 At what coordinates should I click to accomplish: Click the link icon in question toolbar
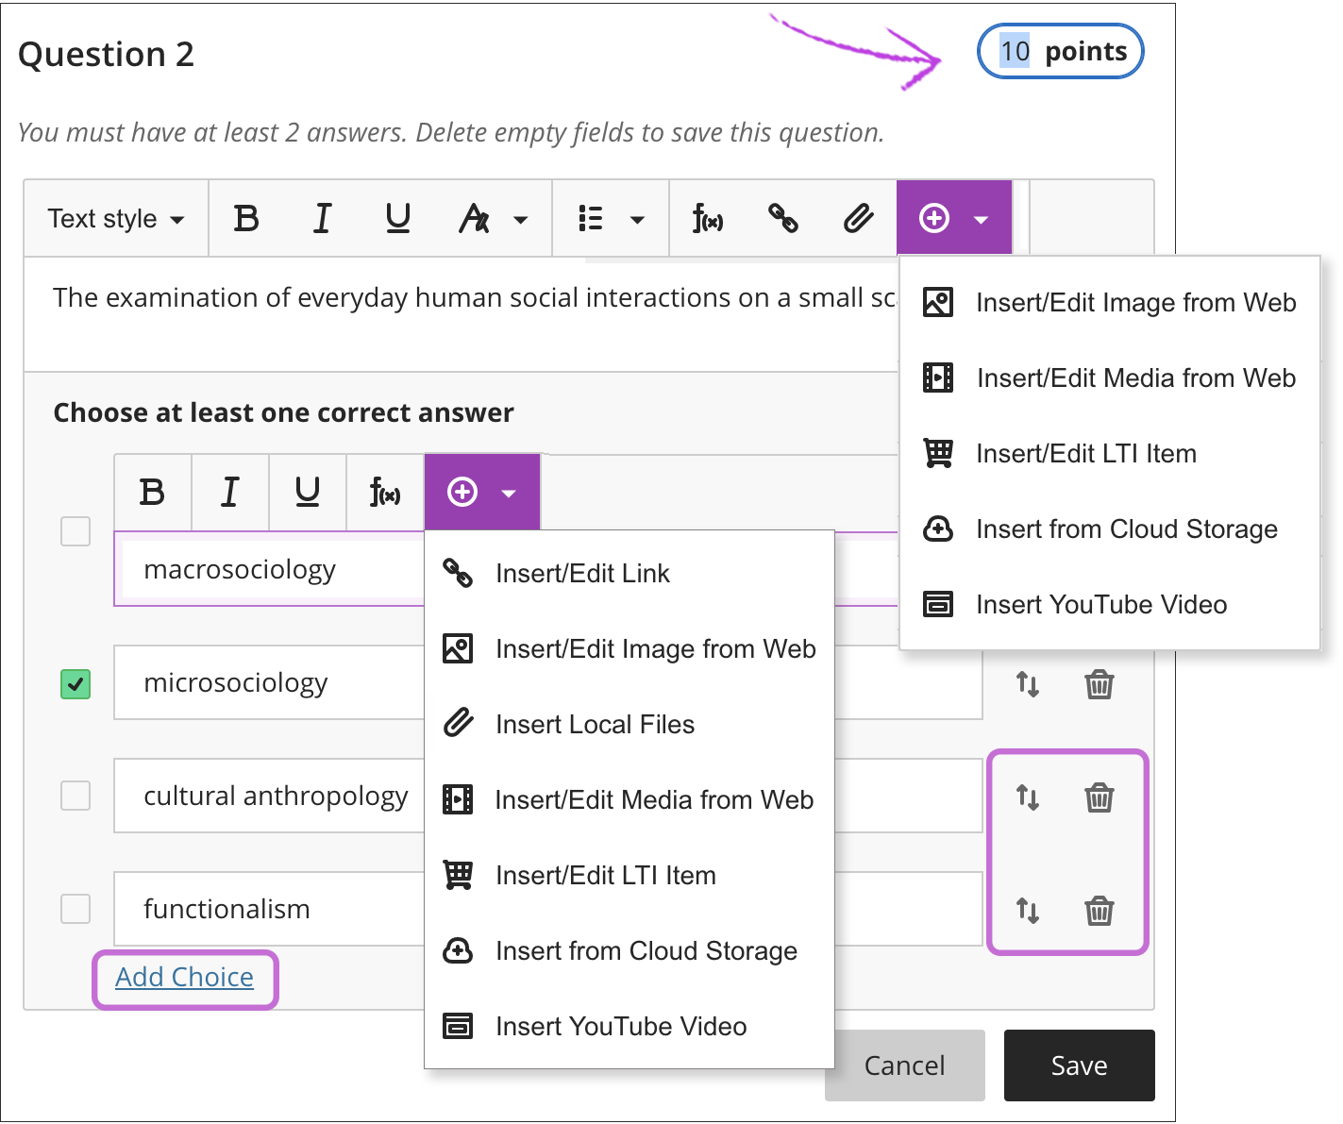[x=782, y=219]
